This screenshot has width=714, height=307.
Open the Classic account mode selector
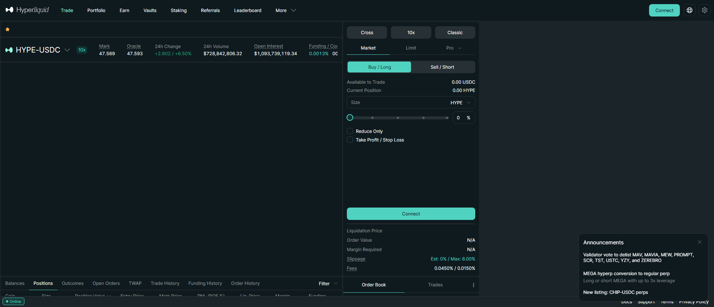pos(455,33)
